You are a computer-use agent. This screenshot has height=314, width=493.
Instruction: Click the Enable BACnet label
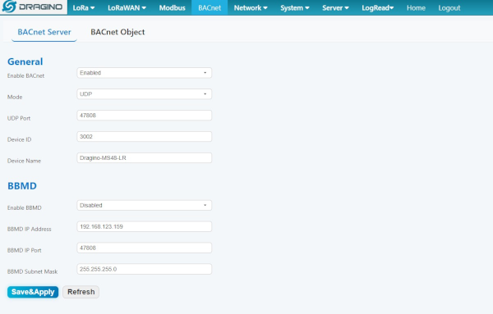tap(25, 76)
